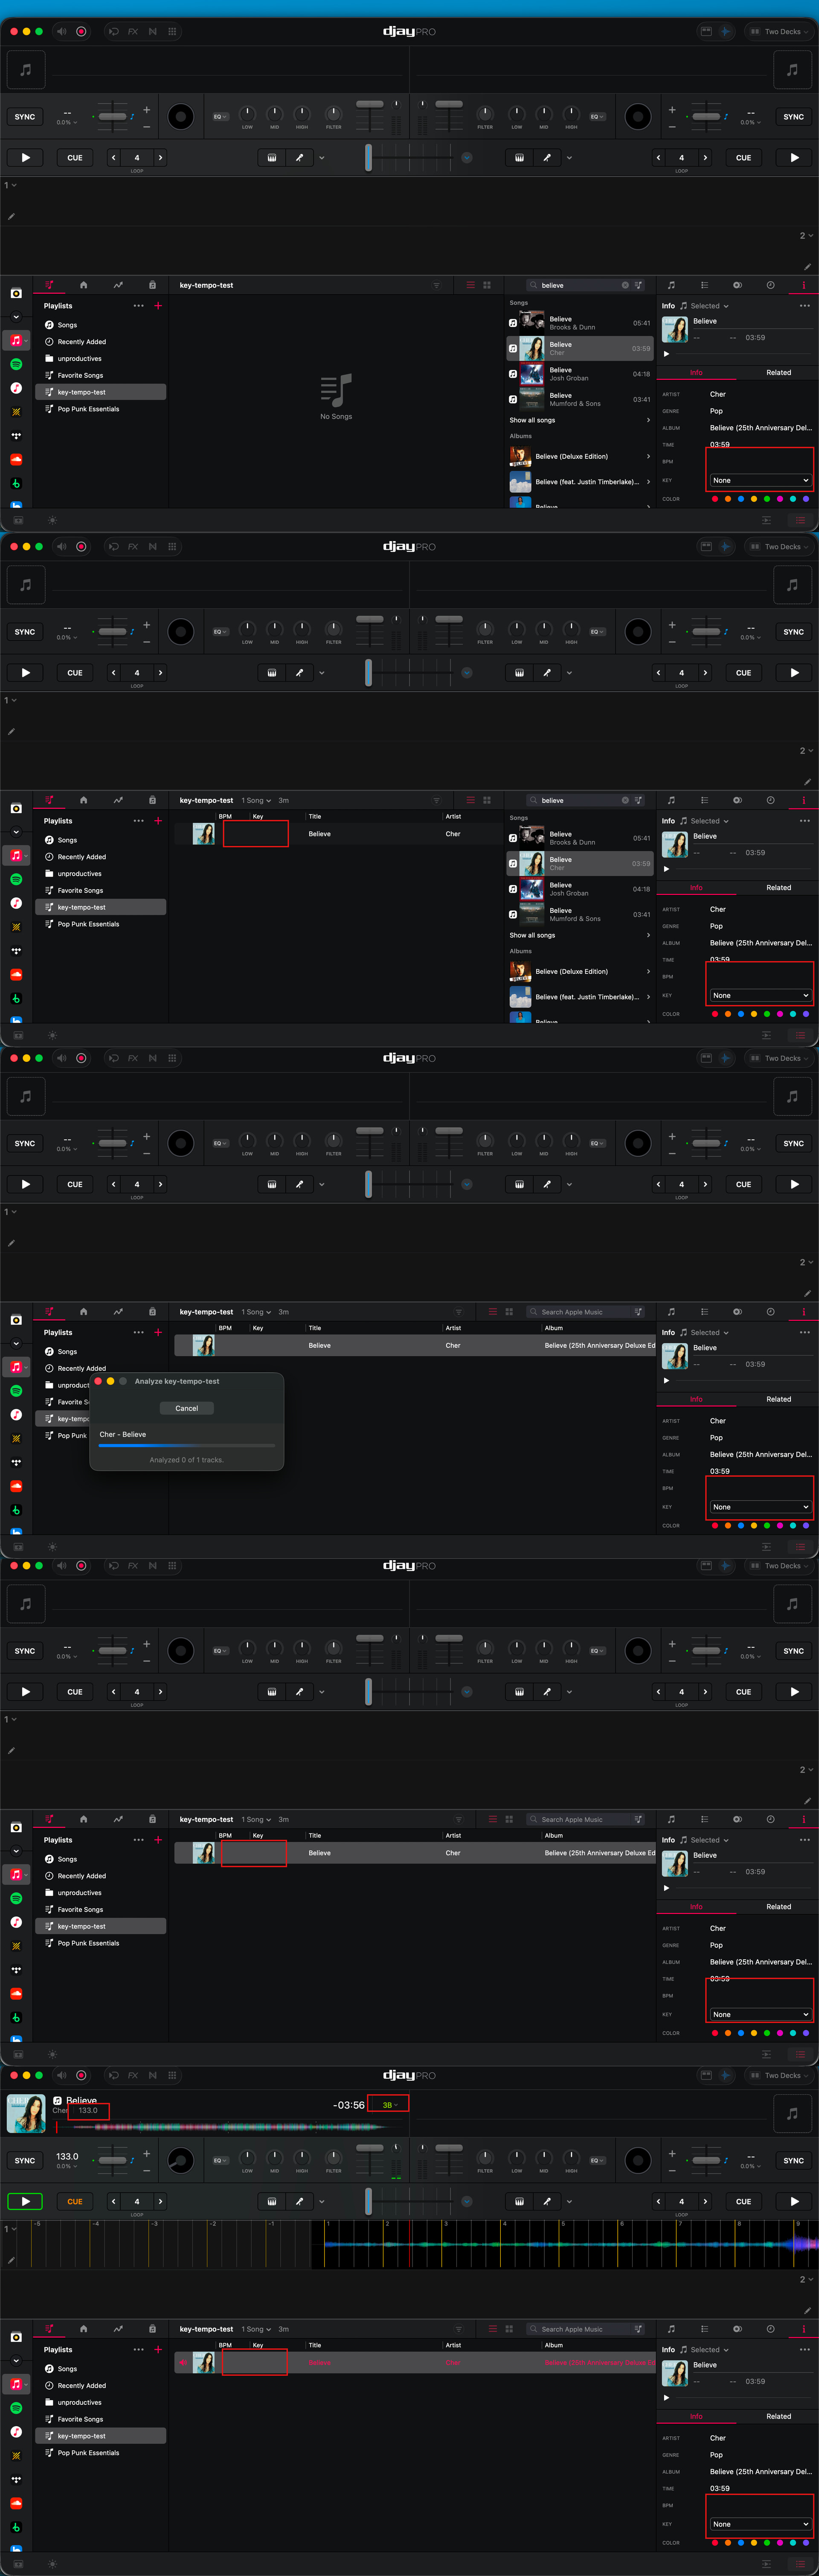The width and height of the screenshot is (819, 2576).
Task: Clear the 'believe' search field in topmost window
Action: [625, 285]
